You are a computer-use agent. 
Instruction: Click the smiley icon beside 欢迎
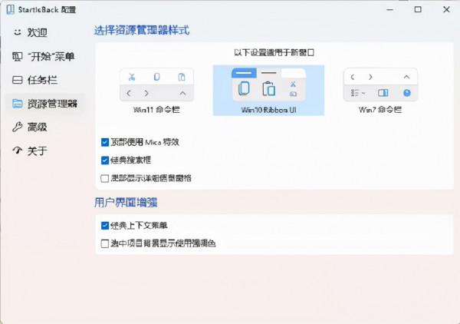[18, 32]
